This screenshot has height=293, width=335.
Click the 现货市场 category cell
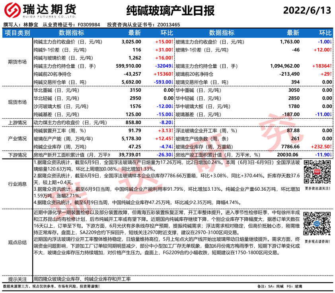point(17,102)
